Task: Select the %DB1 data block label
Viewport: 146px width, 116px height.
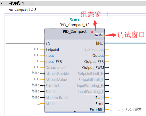Action: point(74,20)
